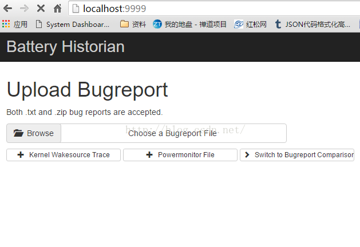Click the browser forward arrow
360x247 pixels.
tap(24, 9)
